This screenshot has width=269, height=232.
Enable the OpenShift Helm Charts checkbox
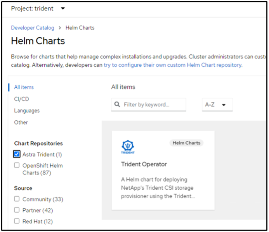(x=17, y=165)
